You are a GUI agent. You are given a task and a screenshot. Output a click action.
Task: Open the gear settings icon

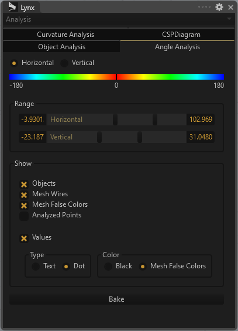[x=219, y=7]
